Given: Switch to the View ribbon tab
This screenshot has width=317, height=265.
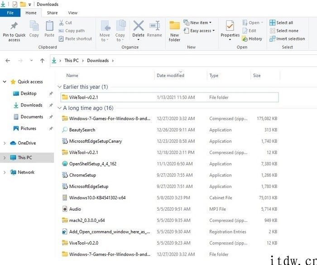Looking at the screenshot, I should (73, 13).
